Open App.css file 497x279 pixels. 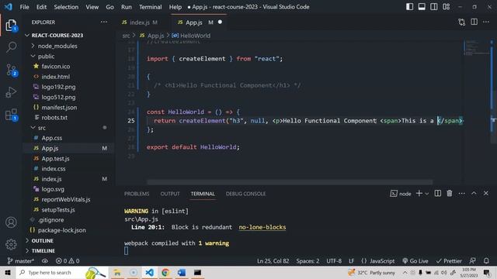tap(52, 138)
